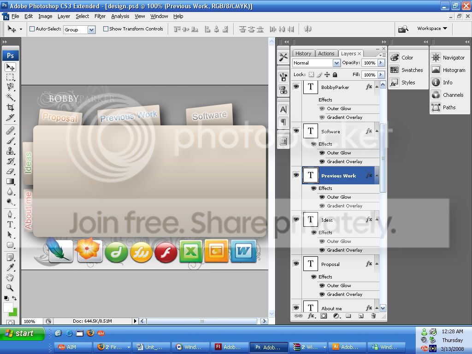Delete layer with trash icon
The image size is (472, 354).
[373, 316]
